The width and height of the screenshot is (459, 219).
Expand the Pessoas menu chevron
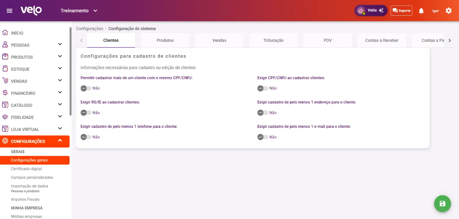click(60, 44)
